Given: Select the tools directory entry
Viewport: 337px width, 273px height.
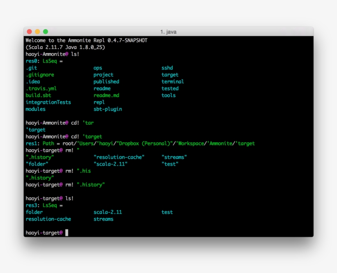Looking at the screenshot, I should [x=168, y=95].
